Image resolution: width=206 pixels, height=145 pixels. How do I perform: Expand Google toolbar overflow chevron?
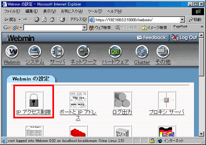click(x=202, y=27)
